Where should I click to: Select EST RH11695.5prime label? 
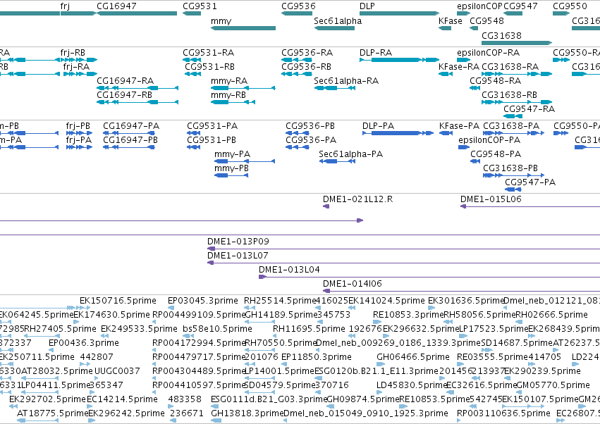(x=309, y=329)
